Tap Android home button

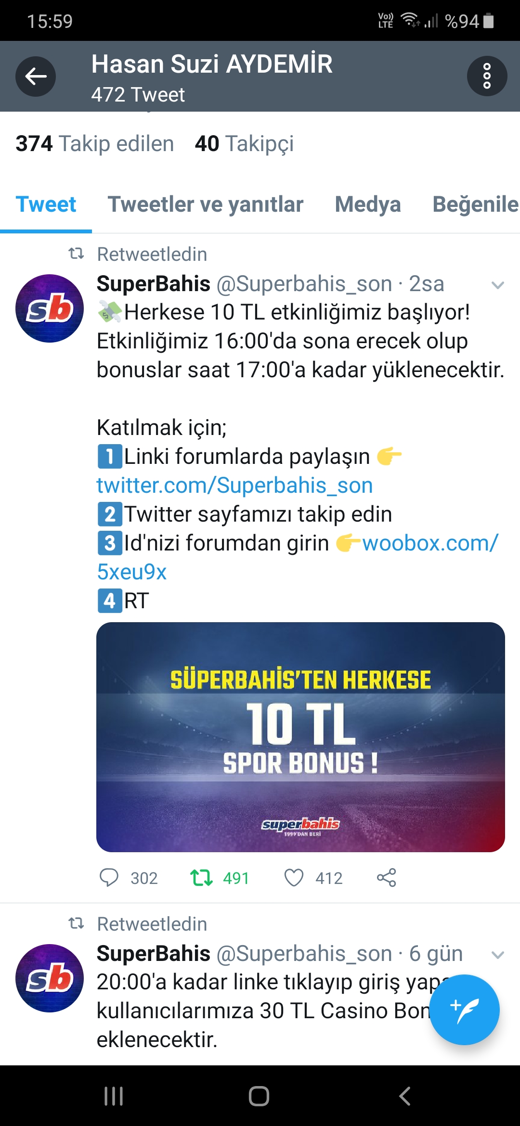[x=259, y=1096]
